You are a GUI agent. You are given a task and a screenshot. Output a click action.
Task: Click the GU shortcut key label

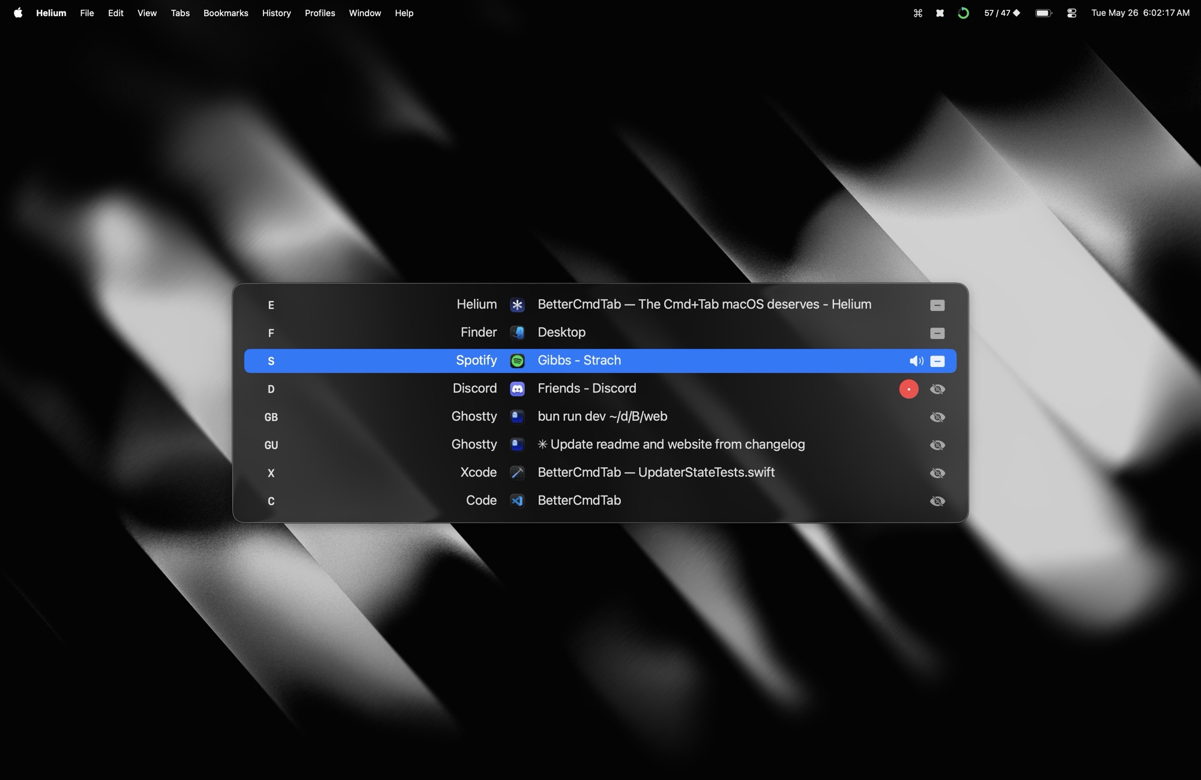click(x=271, y=445)
